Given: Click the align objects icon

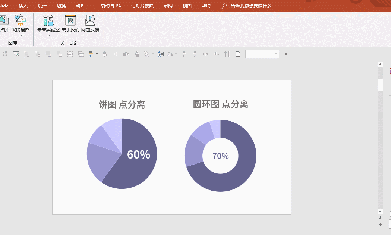Looking at the screenshot, I should coord(91,54).
